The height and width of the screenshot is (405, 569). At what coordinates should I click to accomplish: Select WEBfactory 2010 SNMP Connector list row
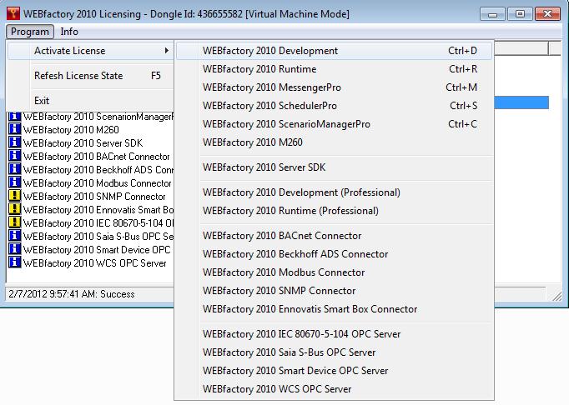pos(94,197)
